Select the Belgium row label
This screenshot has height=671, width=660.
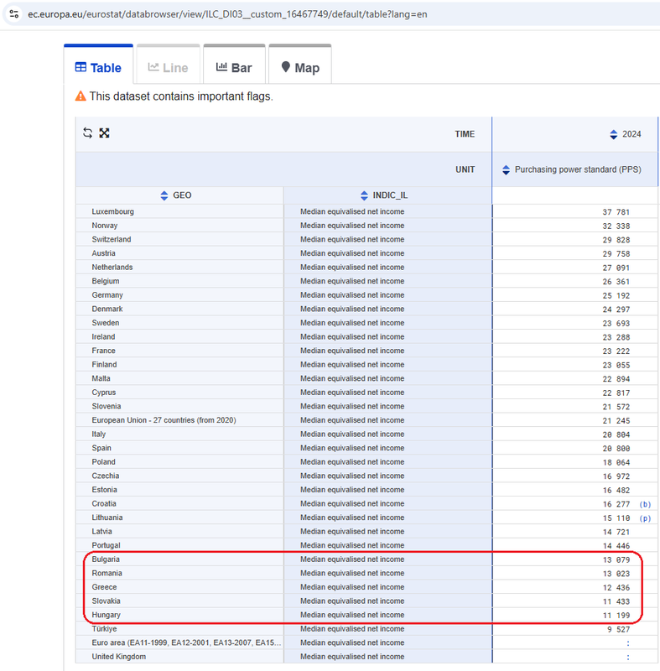click(x=106, y=281)
